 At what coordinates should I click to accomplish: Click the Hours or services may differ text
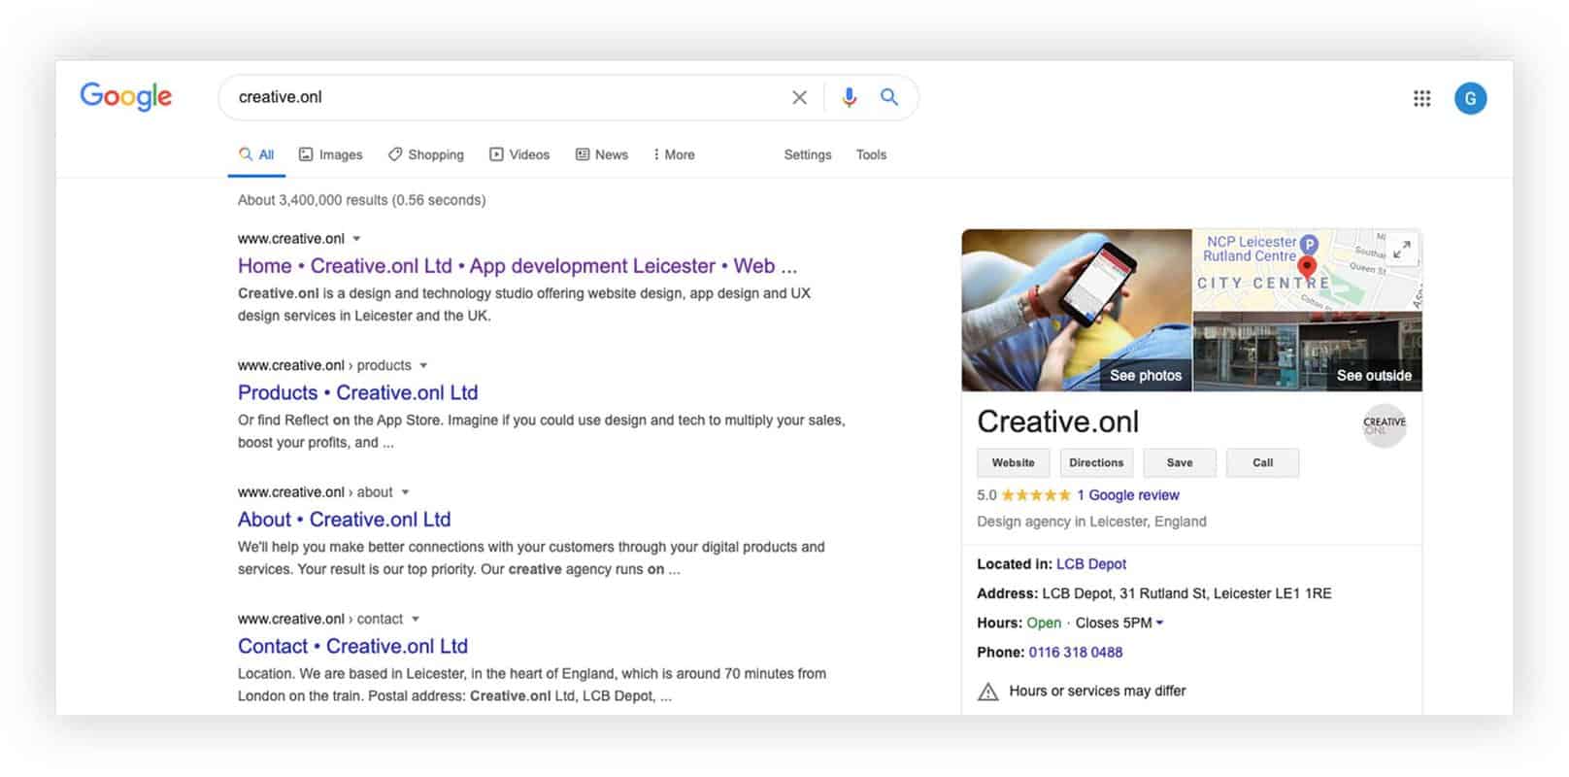coord(1097,692)
